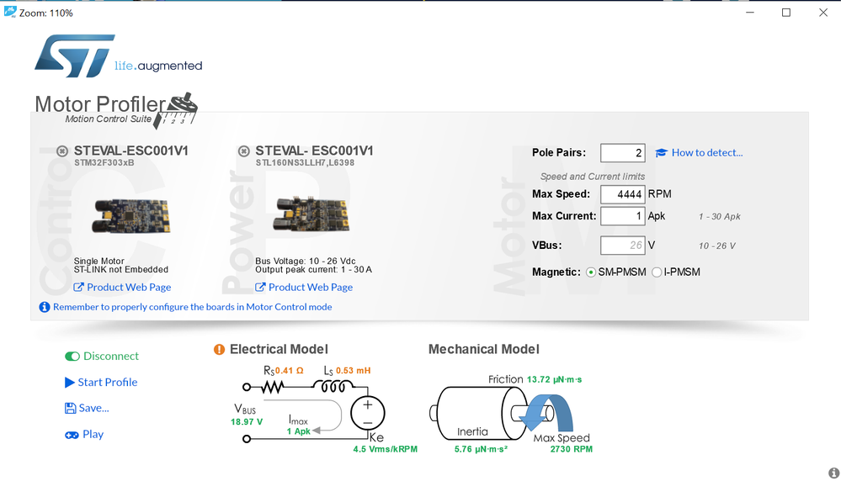This screenshot has width=841, height=481.
Task: Click the ST life.augmented logo
Action: (119, 55)
